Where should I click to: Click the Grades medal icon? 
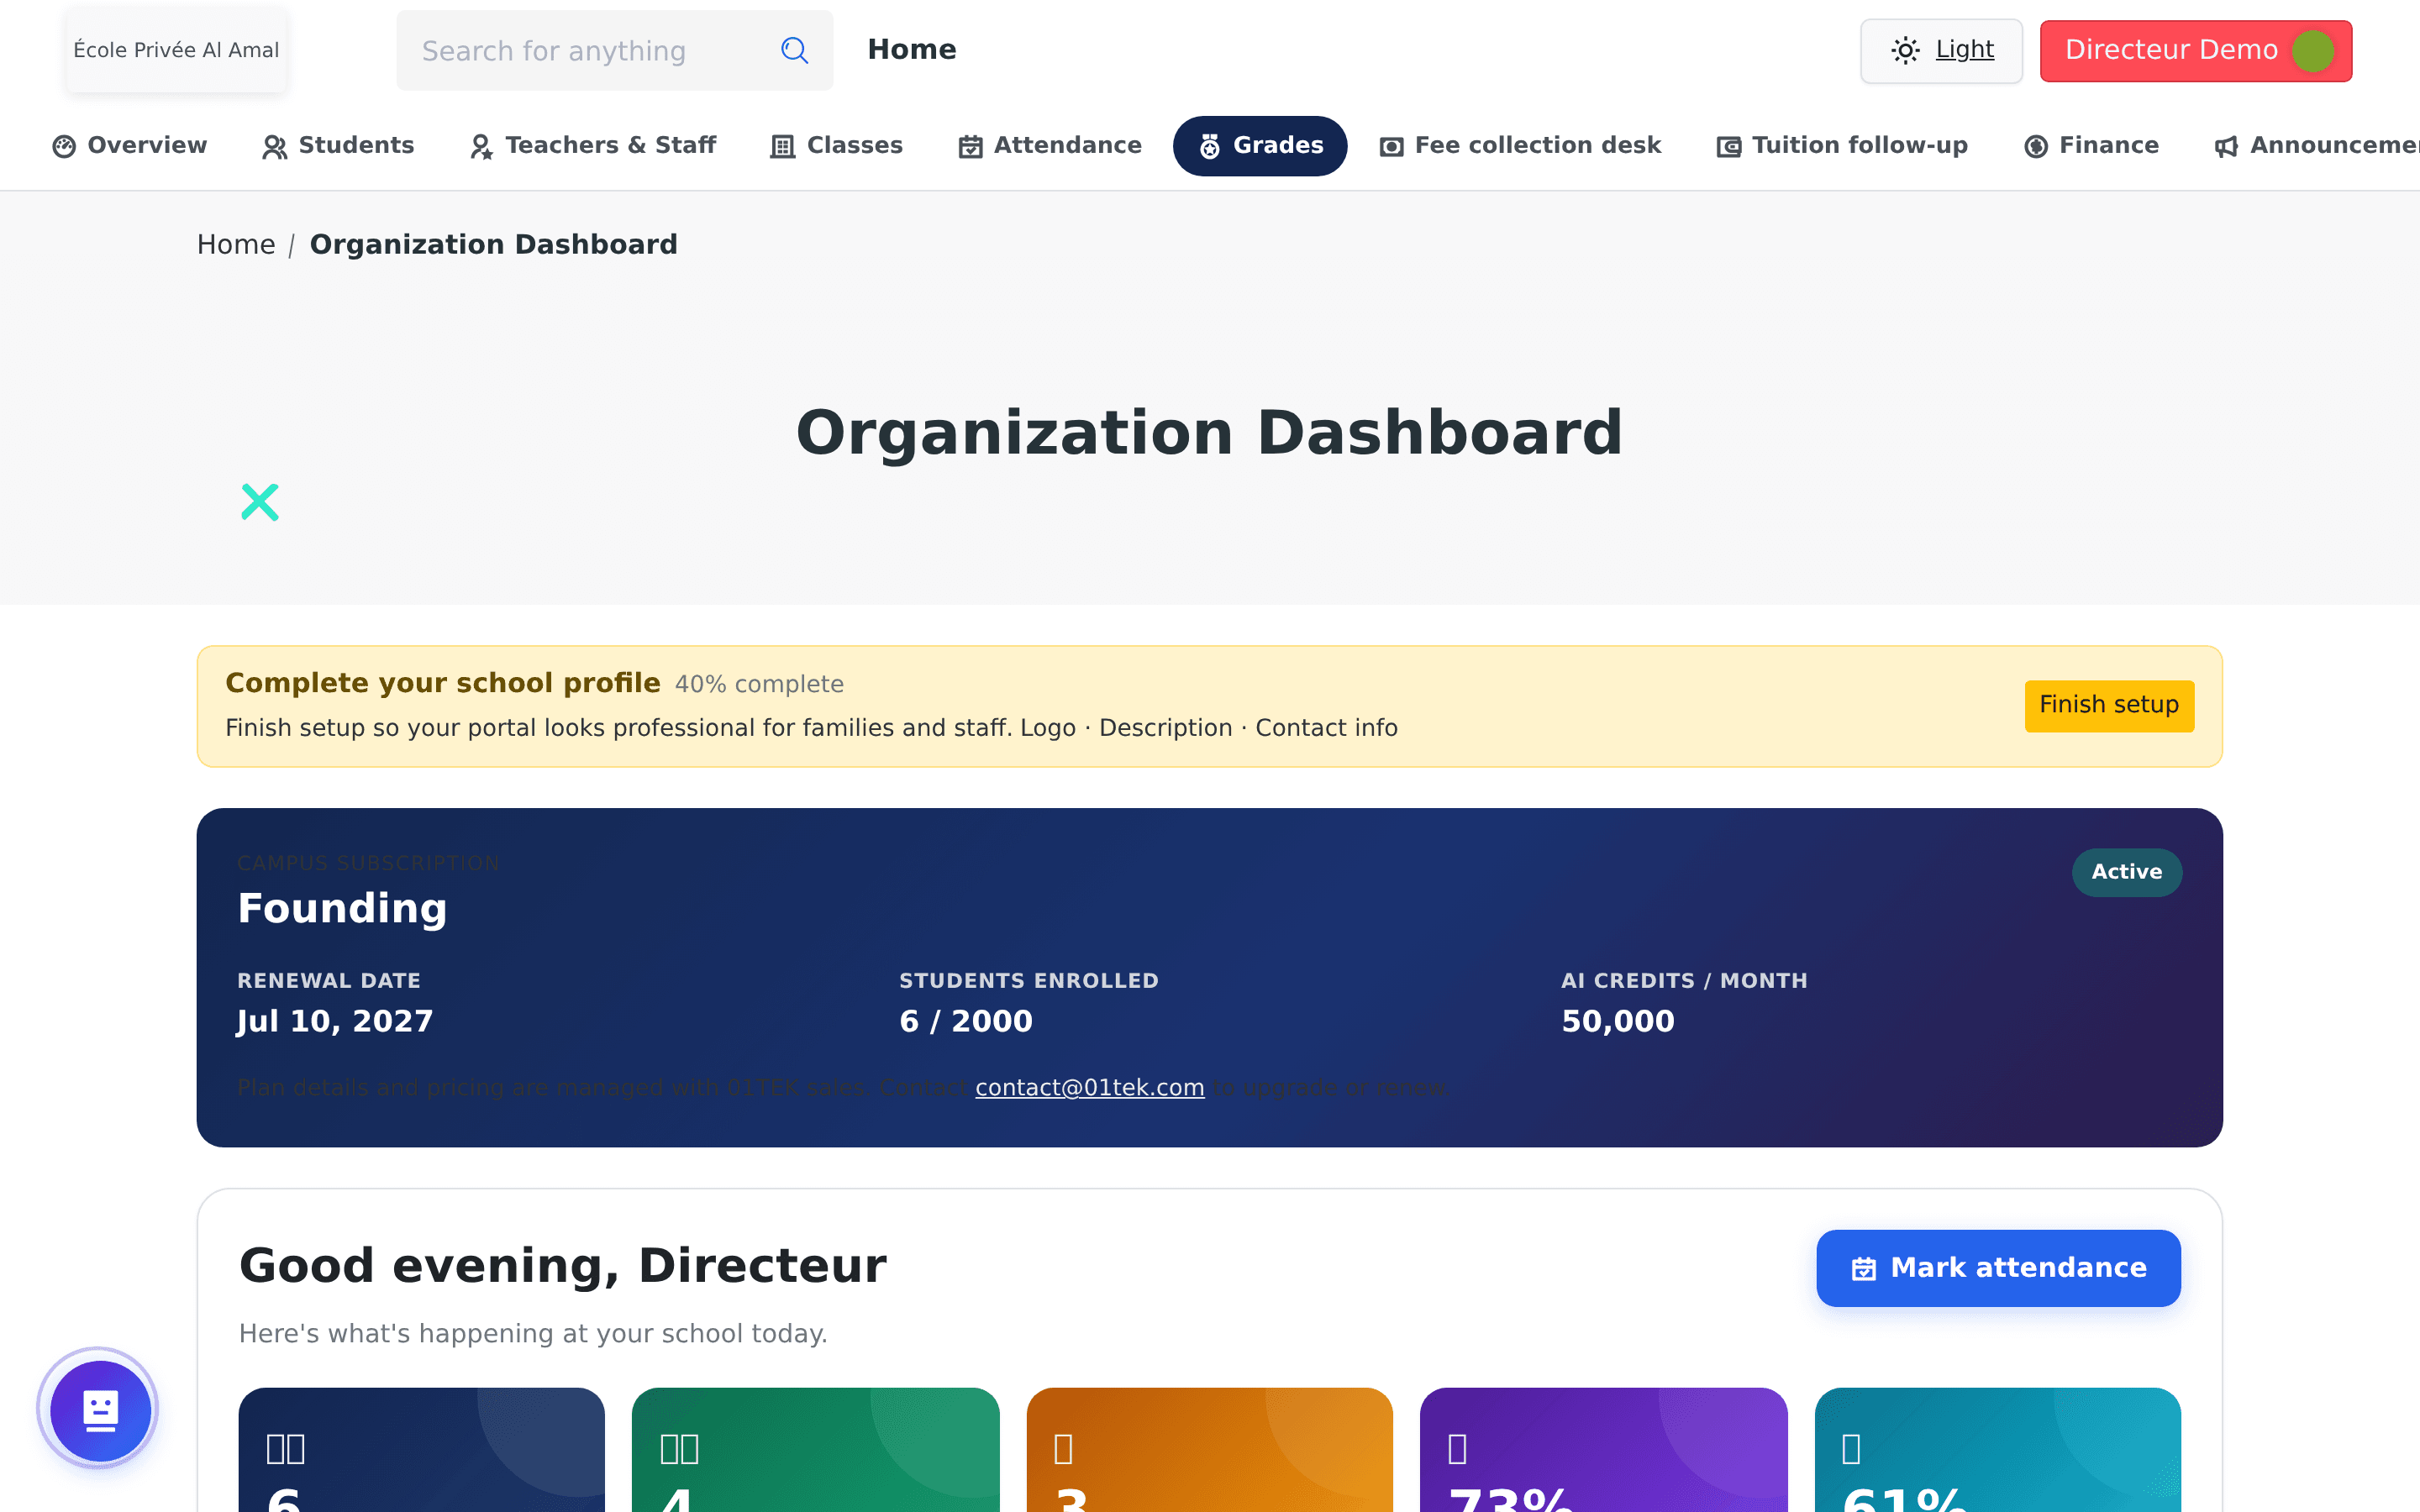(x=1209, y=147)
